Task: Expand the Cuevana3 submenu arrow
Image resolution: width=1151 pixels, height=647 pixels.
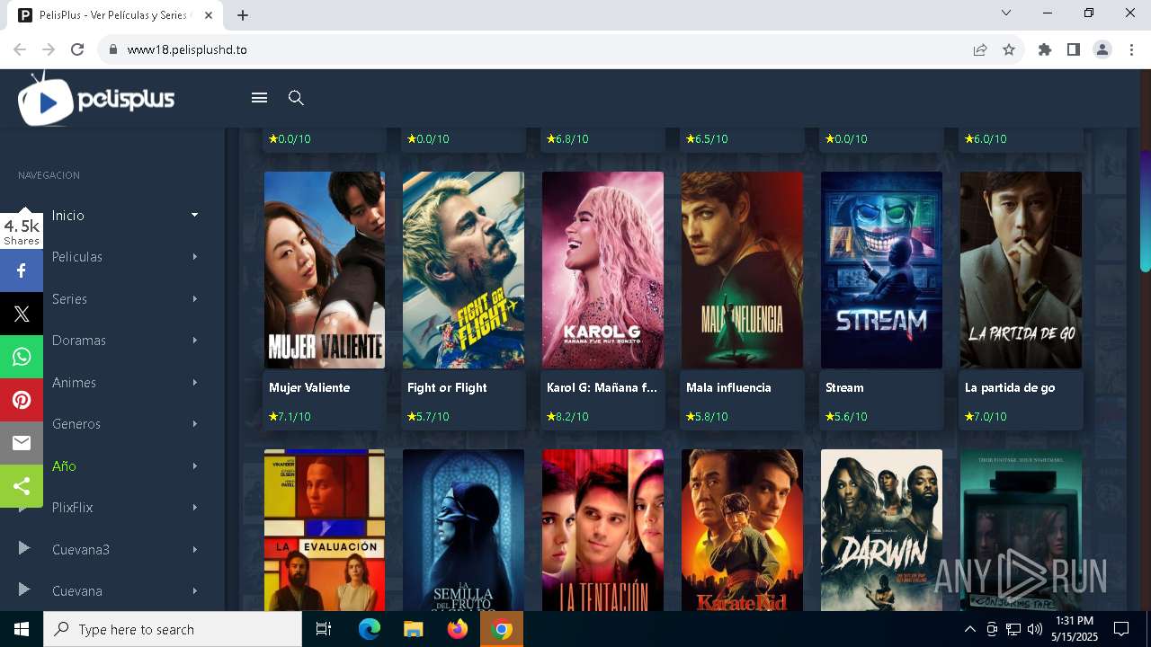Action: (194, 549)
